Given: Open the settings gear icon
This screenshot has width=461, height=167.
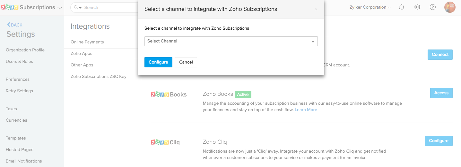Looking at the screenshot, I should click(417, 7).
